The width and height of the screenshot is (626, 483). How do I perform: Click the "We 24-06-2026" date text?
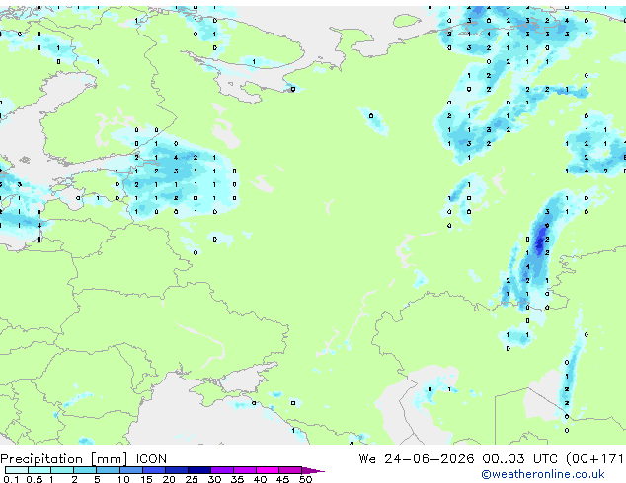pos(417,459)
